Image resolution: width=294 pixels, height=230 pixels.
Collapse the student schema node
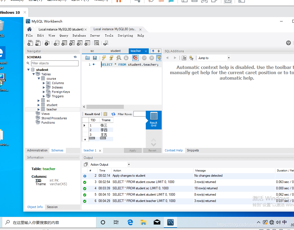click(x=28, y=70)
